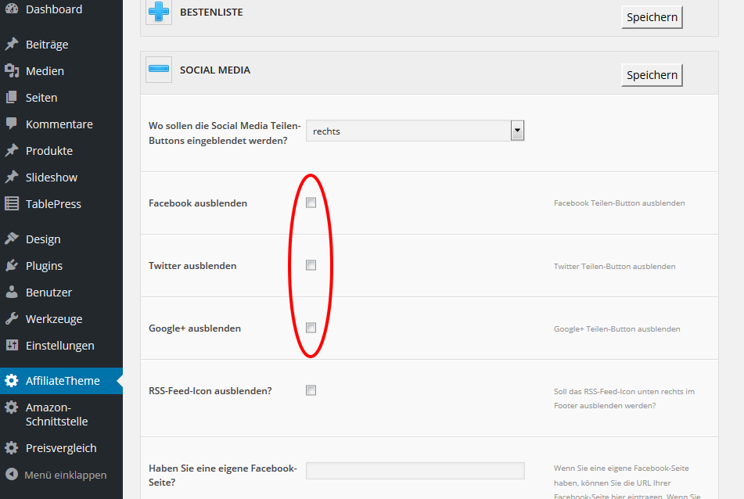Click the TablePress table icon
This screenshot has height=499, width=744.
point(12,204)
